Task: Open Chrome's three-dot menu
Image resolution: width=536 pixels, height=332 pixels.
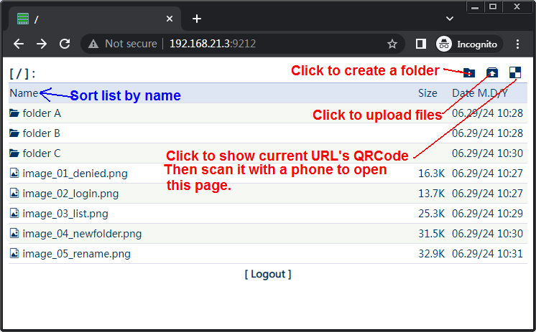Action: (518, 44)
